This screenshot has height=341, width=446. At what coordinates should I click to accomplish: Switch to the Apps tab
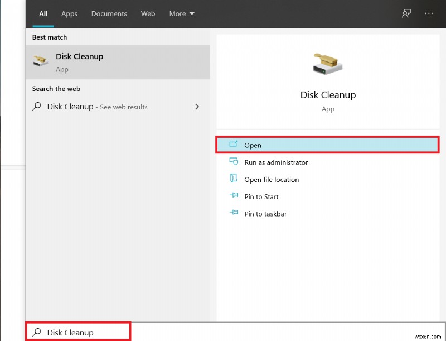(x=69, y=13)
